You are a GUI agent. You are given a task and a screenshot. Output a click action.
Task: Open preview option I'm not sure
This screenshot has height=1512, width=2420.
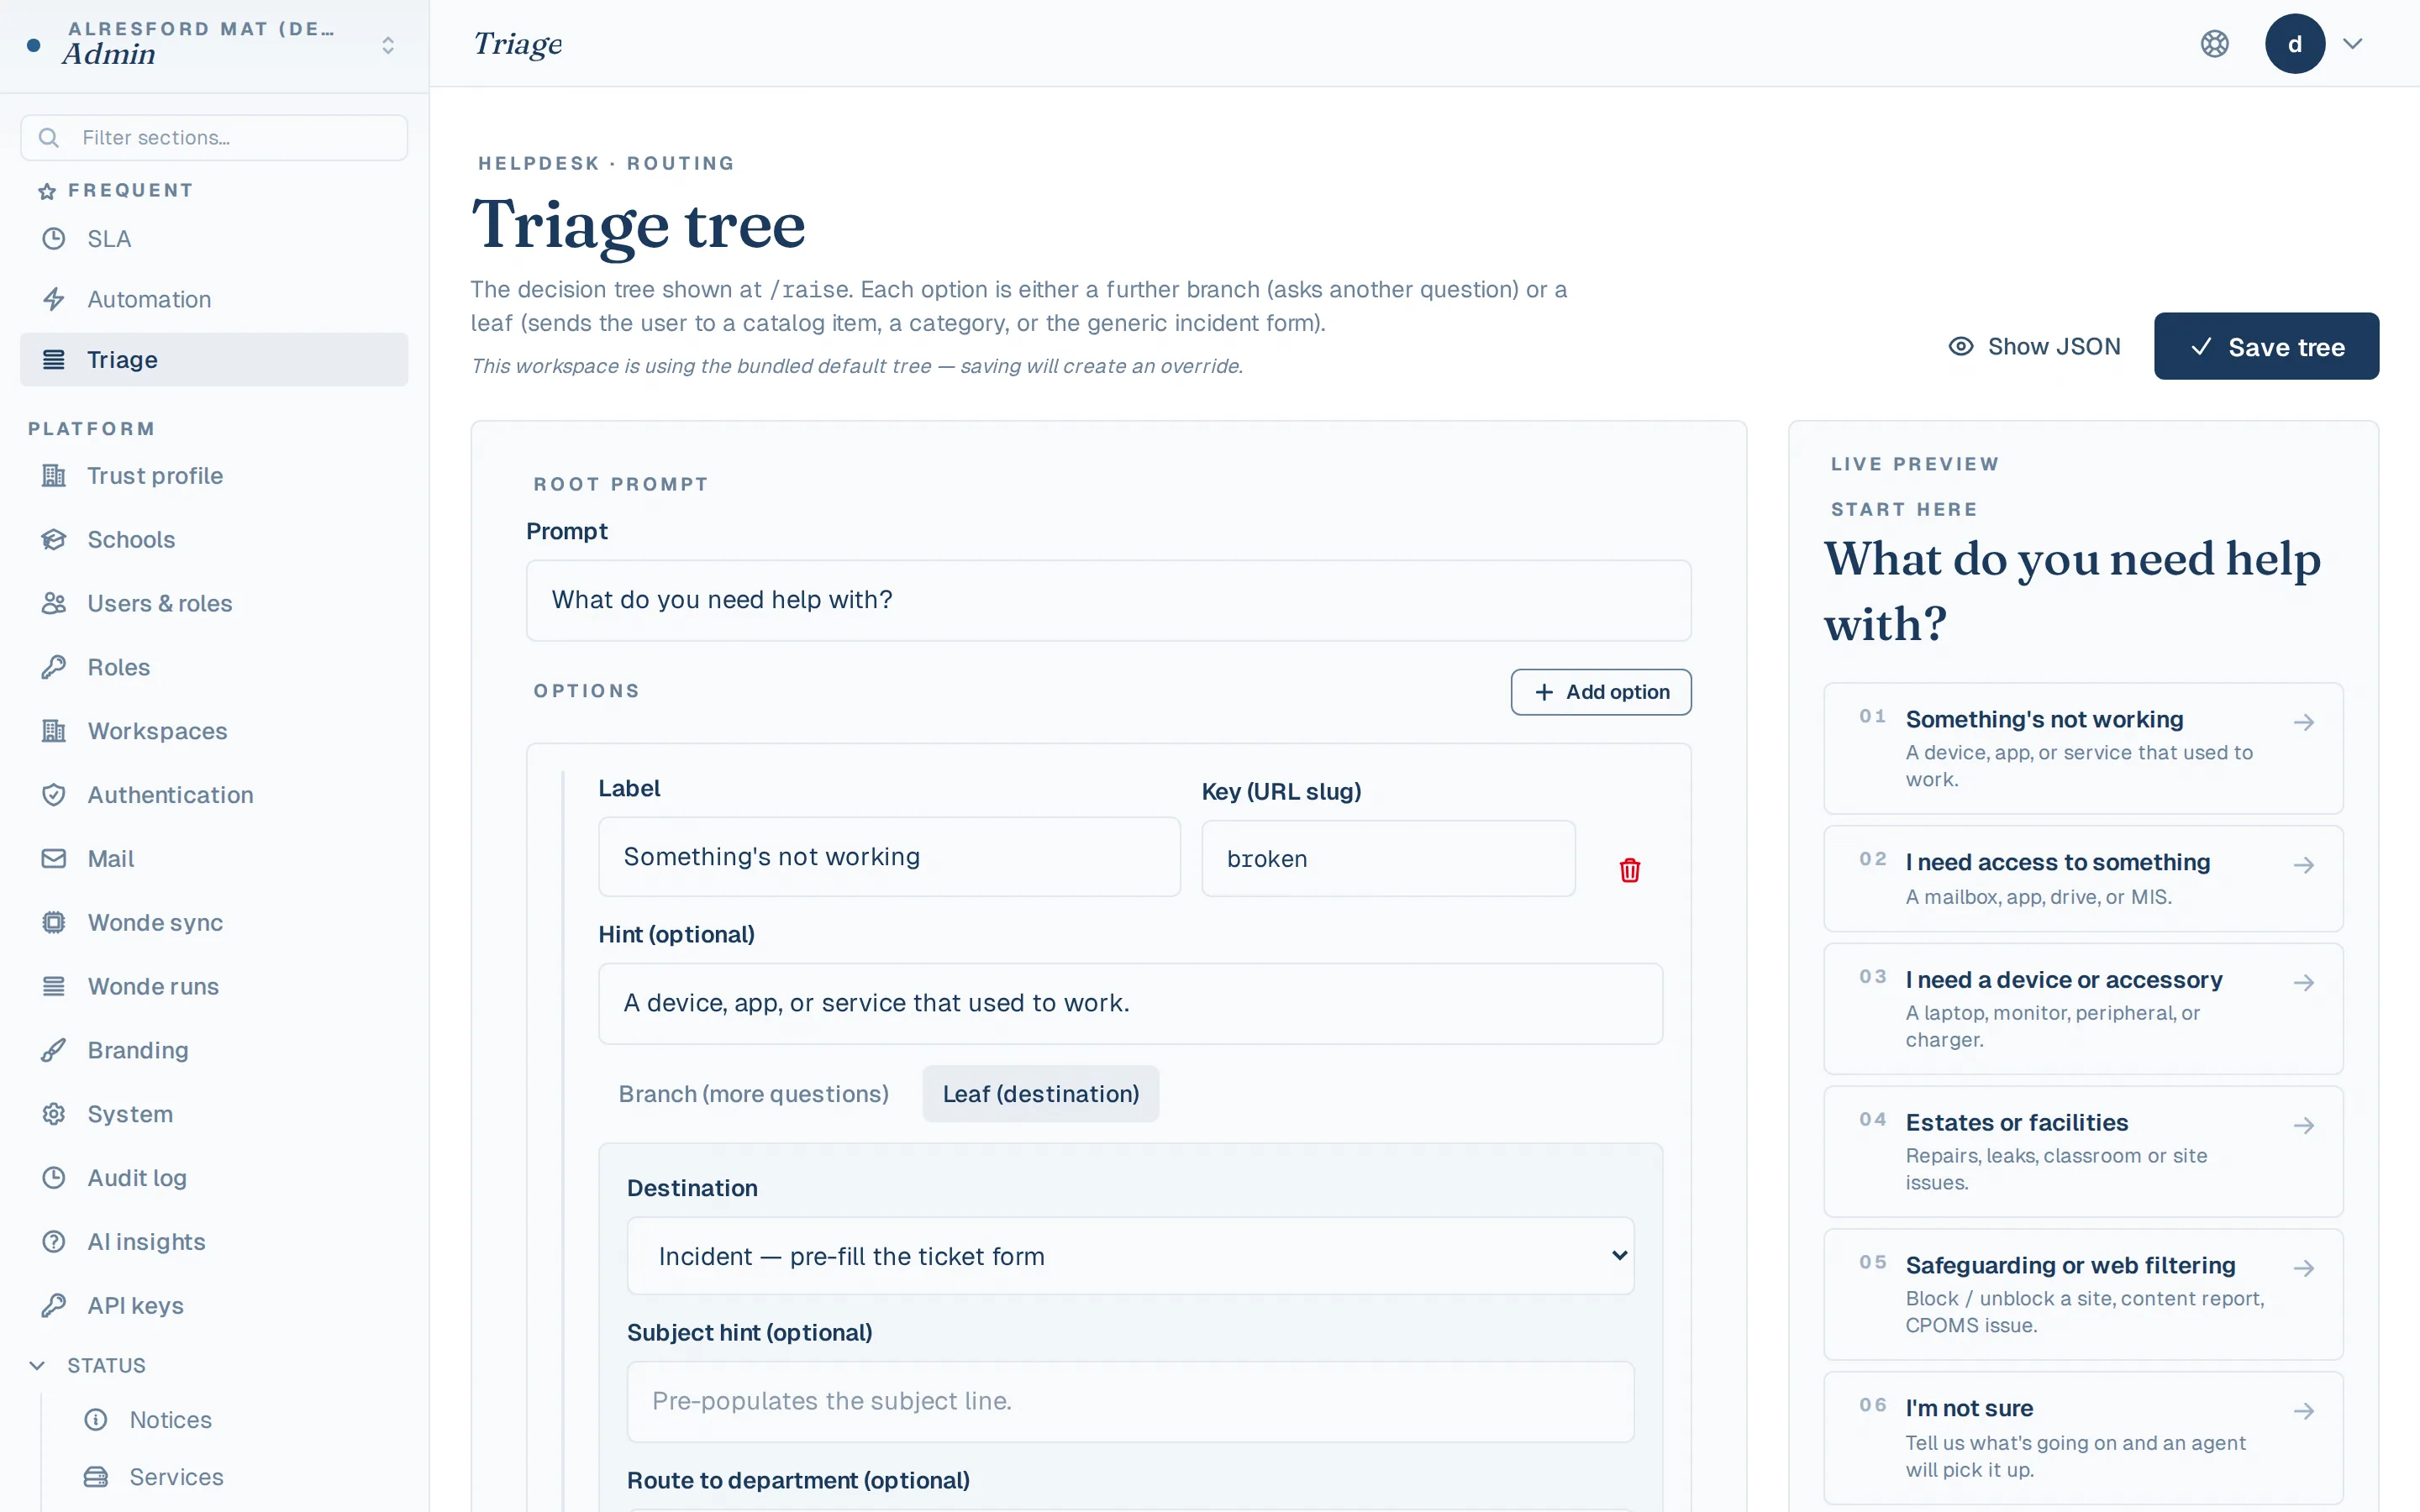[2084, 1438]
